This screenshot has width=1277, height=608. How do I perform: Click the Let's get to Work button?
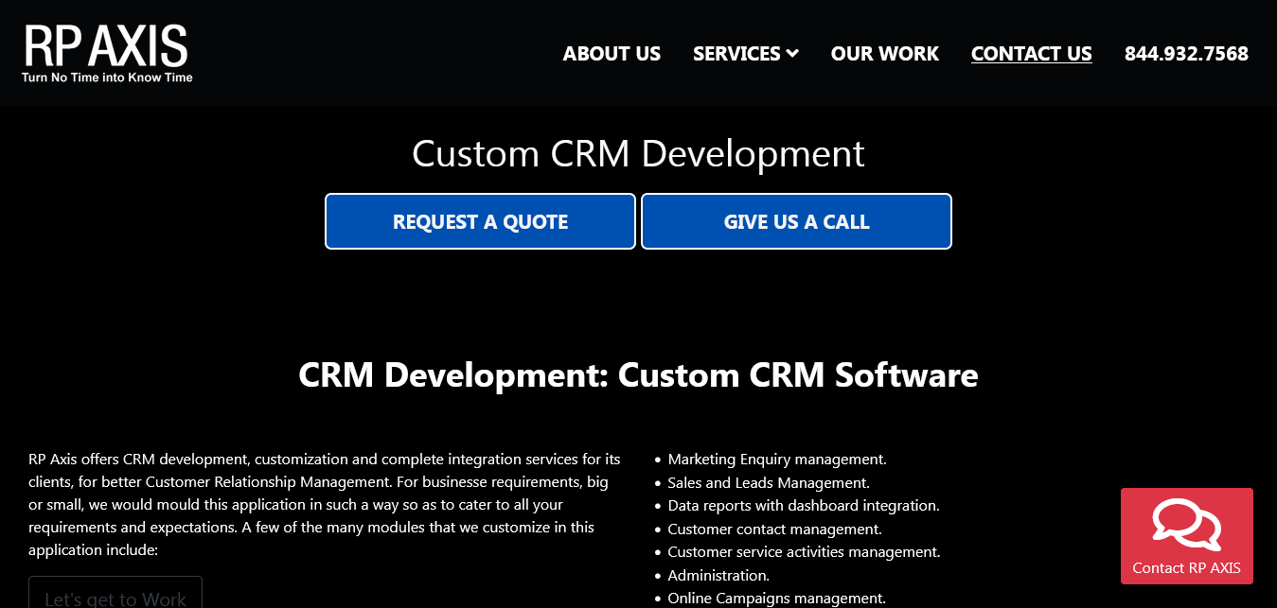click(115, 593)
